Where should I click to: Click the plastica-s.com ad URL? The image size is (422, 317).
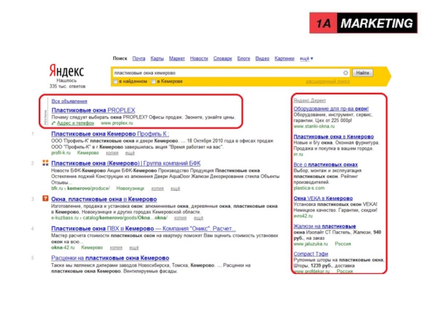(309, 188)
